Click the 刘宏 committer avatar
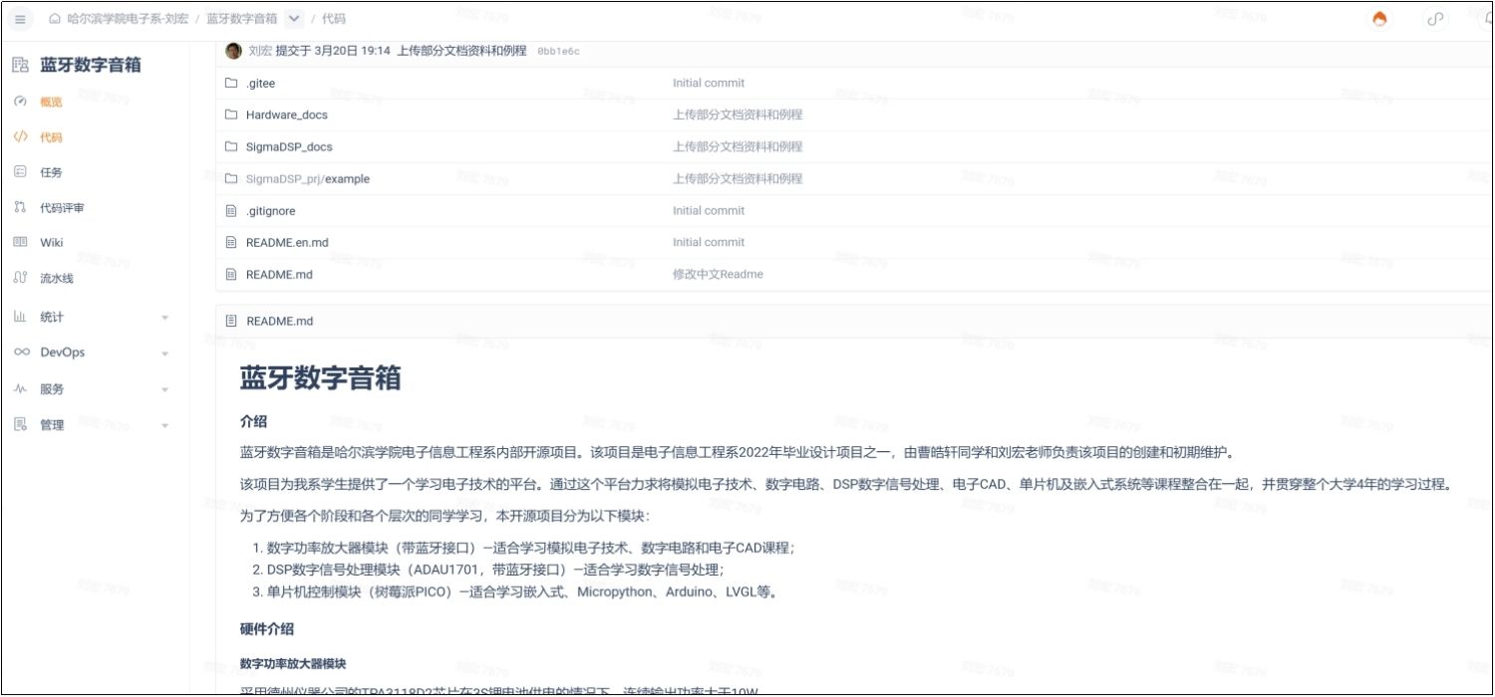Screen dimensions: 1495x697 [233, 51]
